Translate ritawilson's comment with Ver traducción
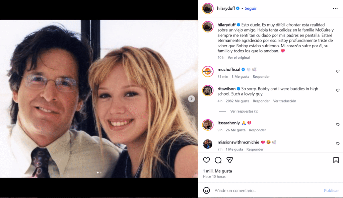This screenshot has width=343, height=198. [284, 101]
